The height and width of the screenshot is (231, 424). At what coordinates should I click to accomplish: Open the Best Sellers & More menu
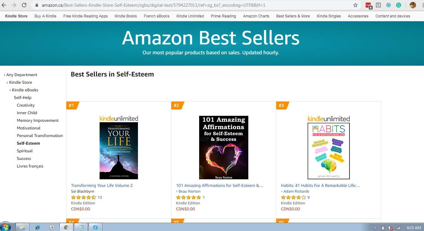pyautogui.click(x=293, y=16)
